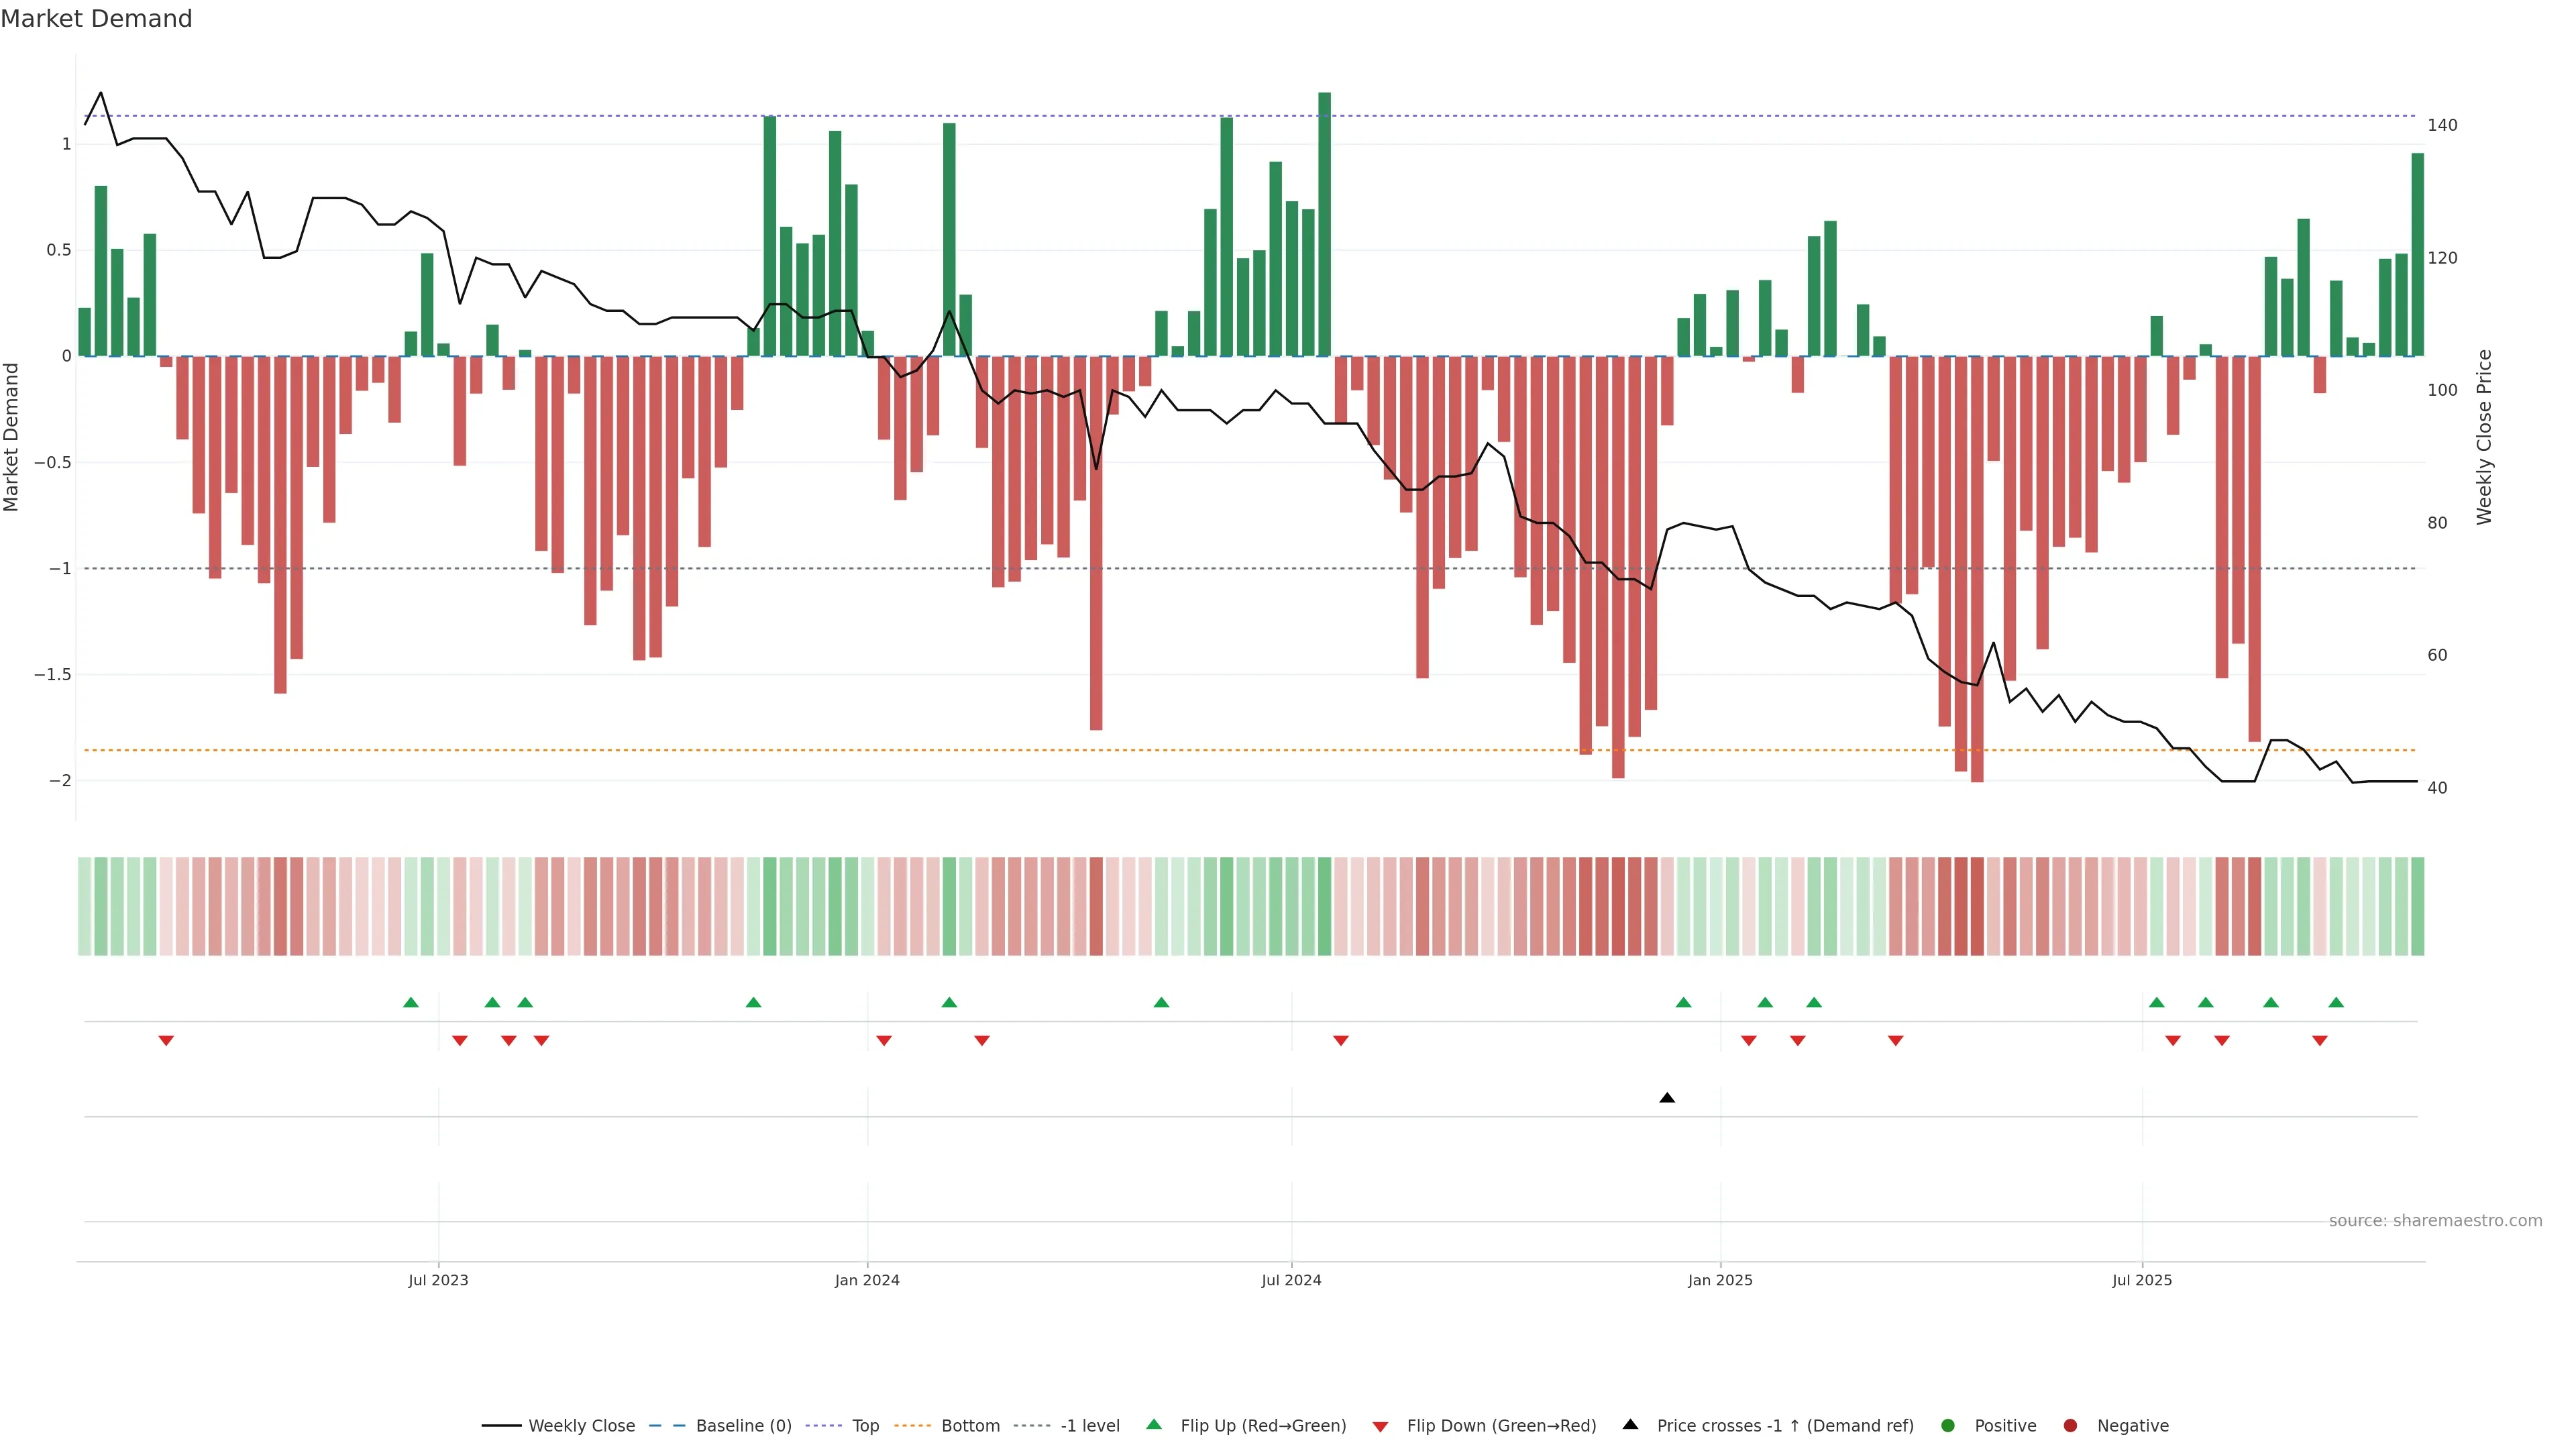Click the red Negative legend dot
Viewport: 2576px width, 1449px height.
coord(2070,1426)
